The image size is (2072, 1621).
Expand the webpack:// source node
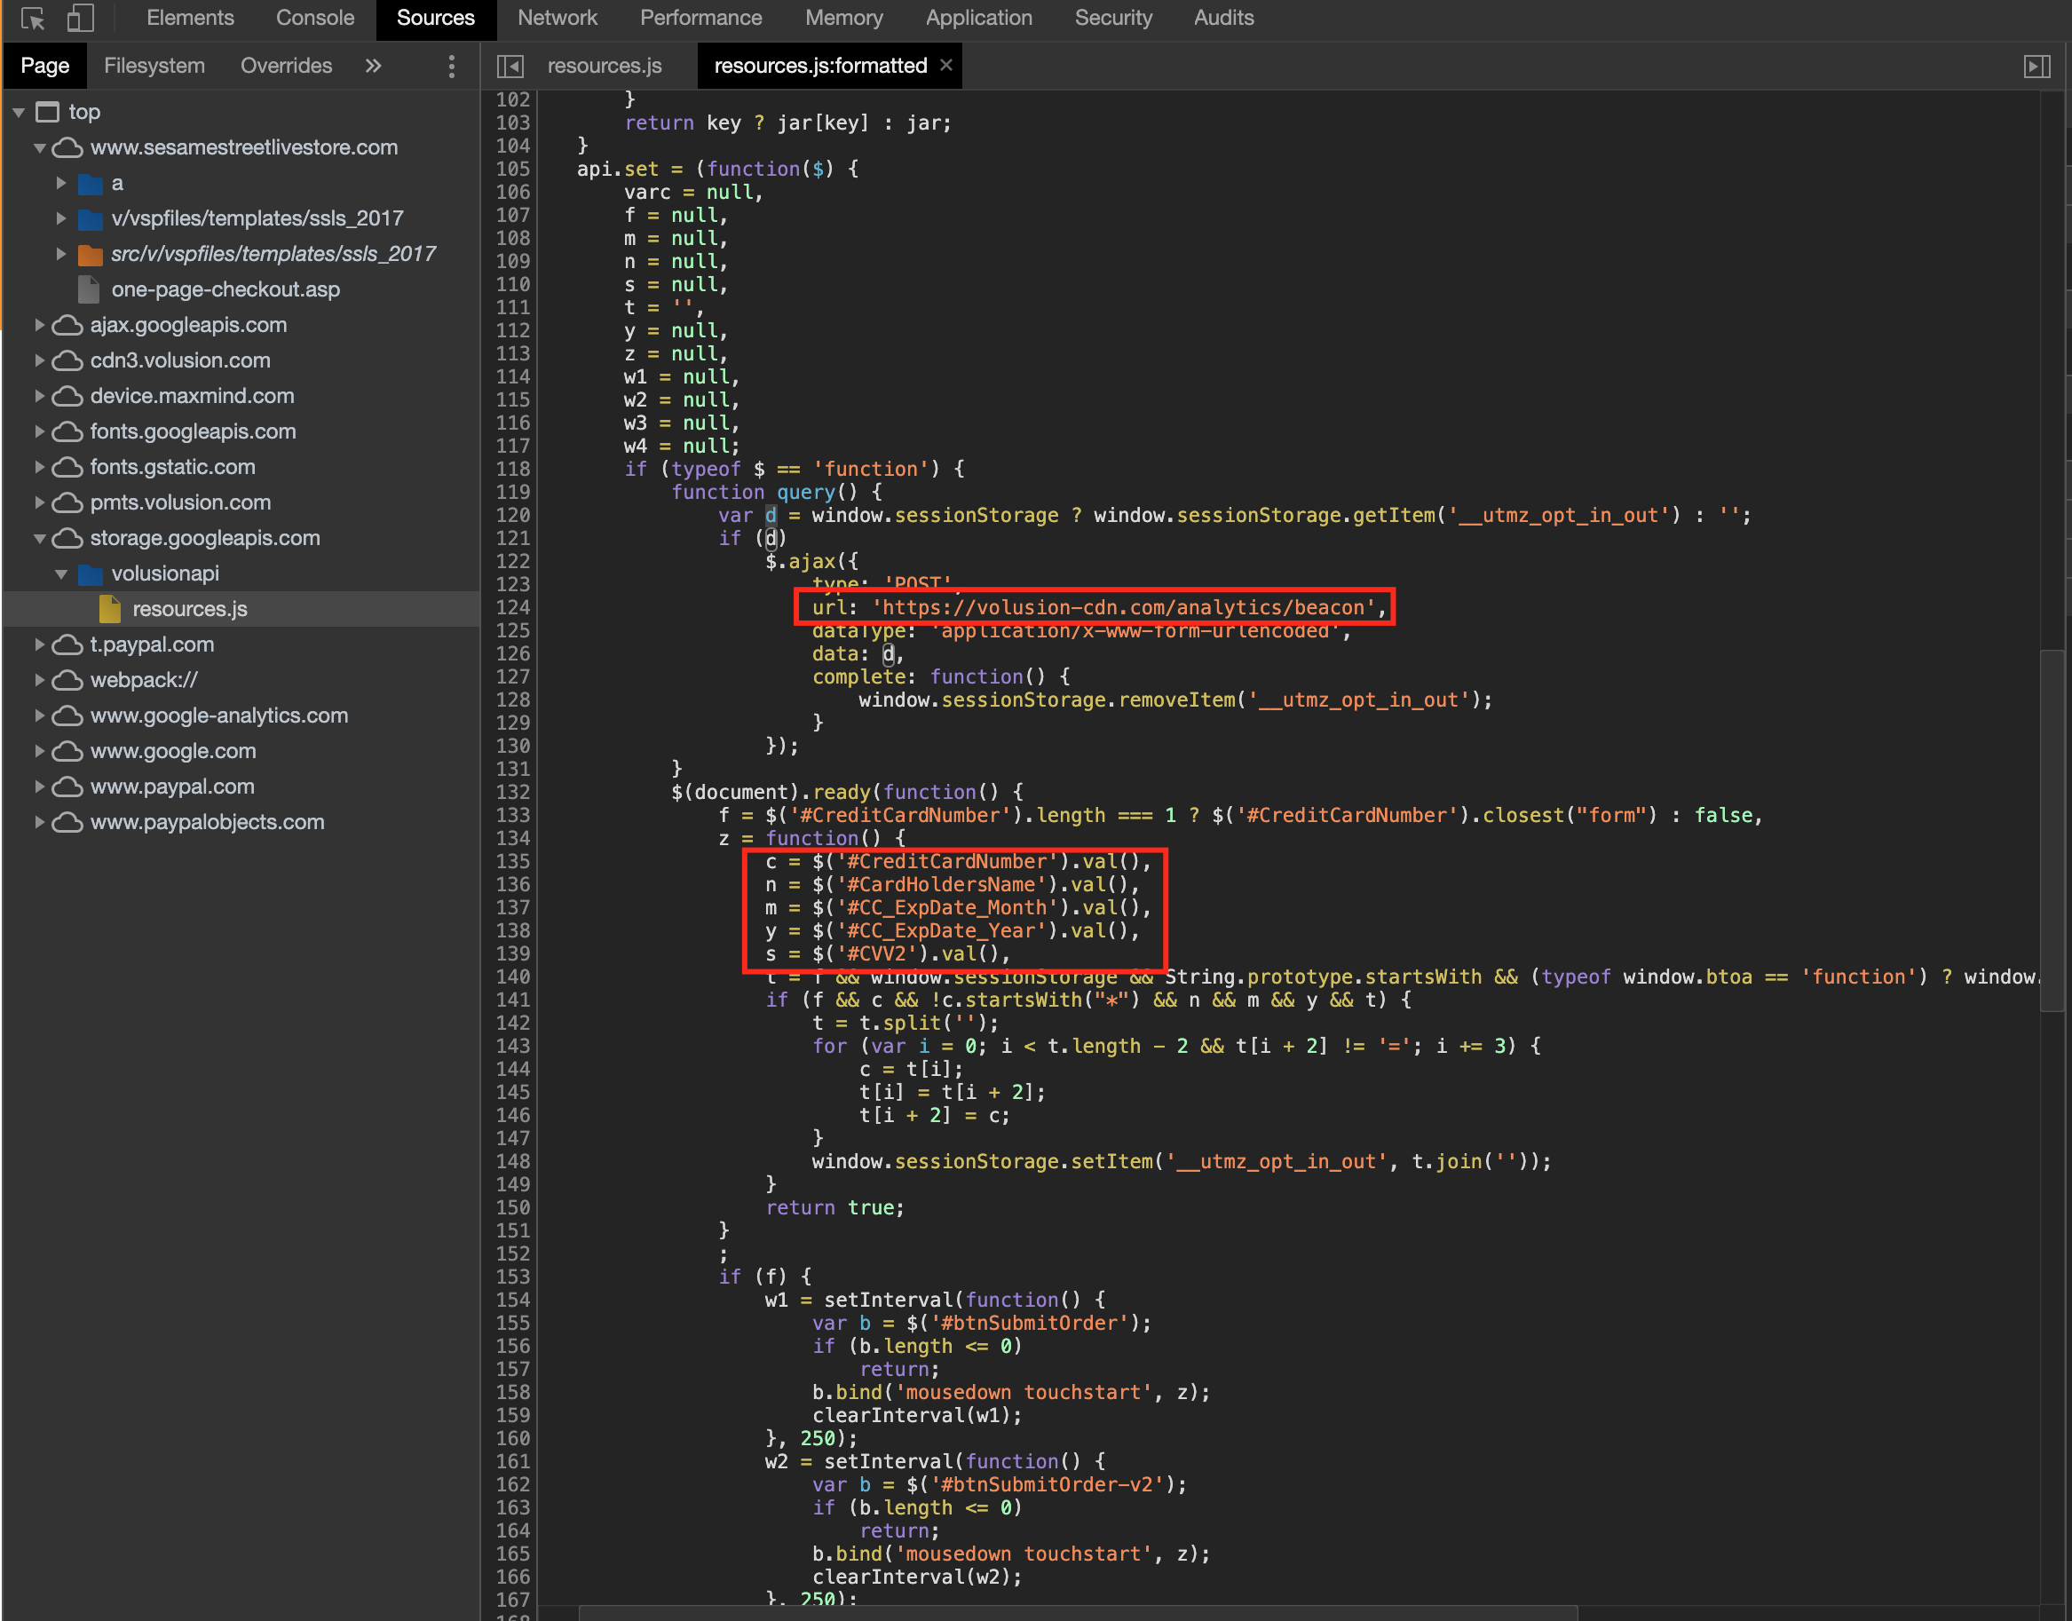39,679
